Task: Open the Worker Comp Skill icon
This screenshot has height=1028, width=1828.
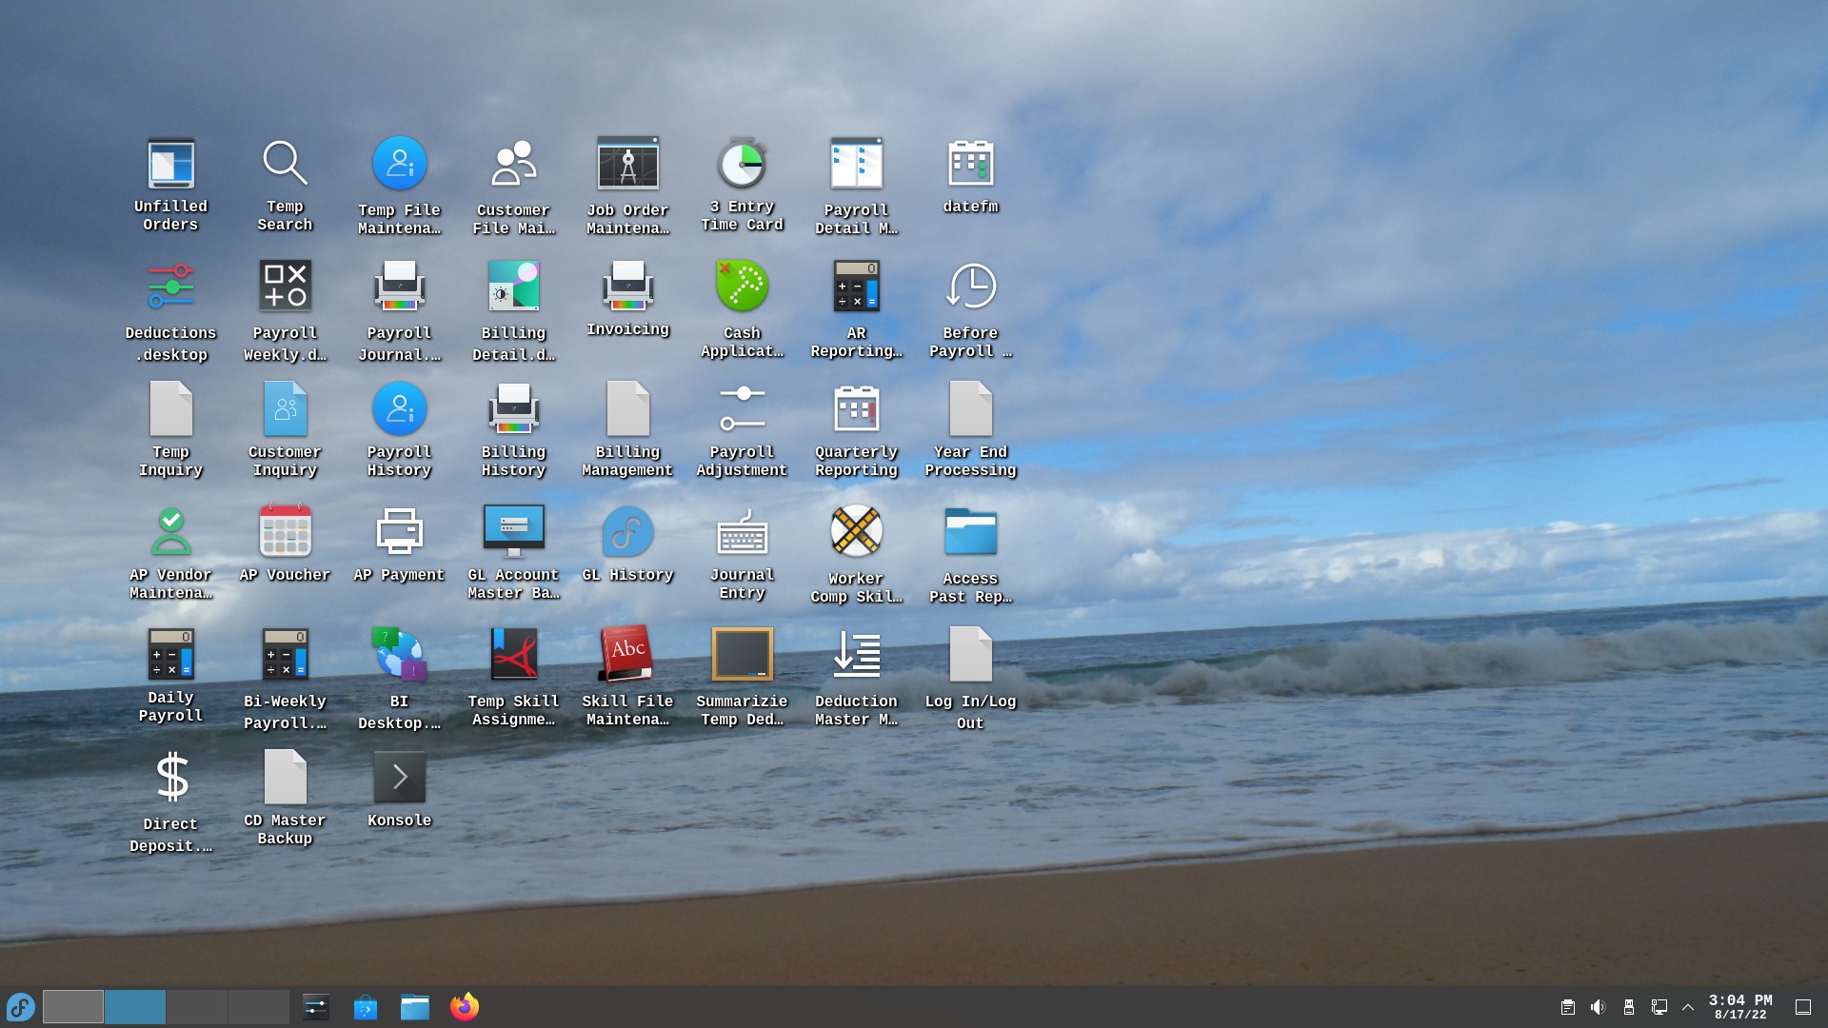Action: [x=856, y=532]
